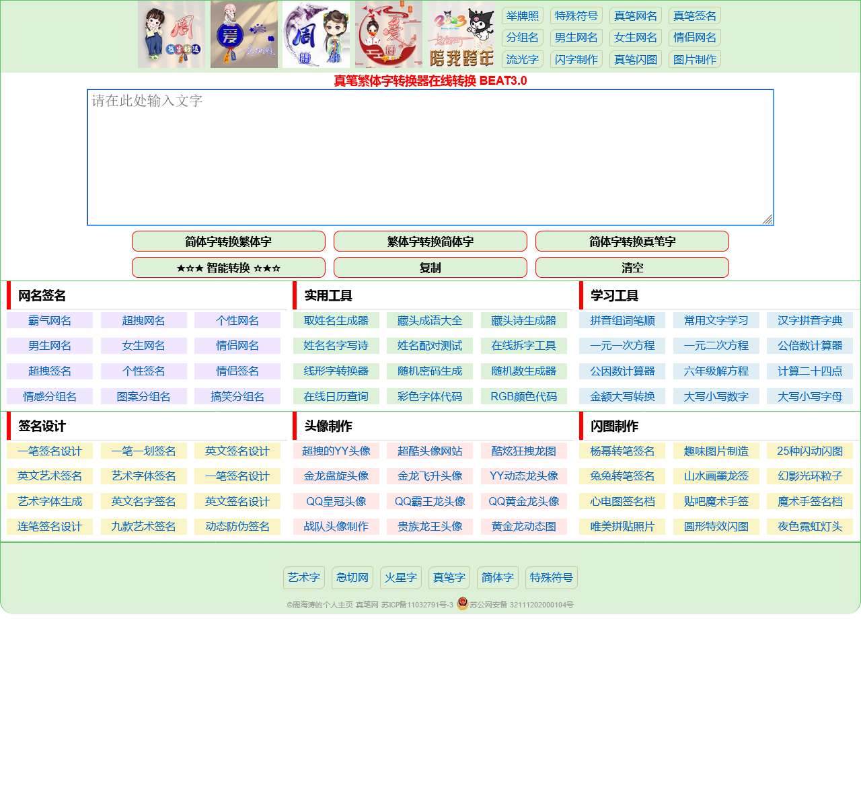Open the blue circle '爱' avatar thumbnail
The width and height of the screenshot is (861, 785).
[244, 34]
